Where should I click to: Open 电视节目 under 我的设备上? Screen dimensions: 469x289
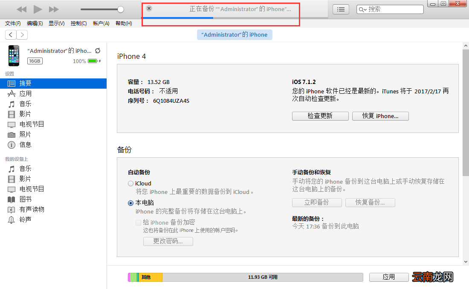53,189
